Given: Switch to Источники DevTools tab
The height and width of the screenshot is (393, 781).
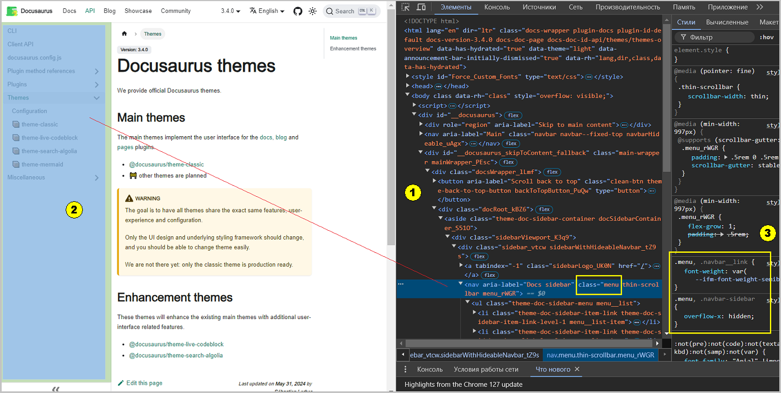Looking at the screenshot, I should coord(539,7).
